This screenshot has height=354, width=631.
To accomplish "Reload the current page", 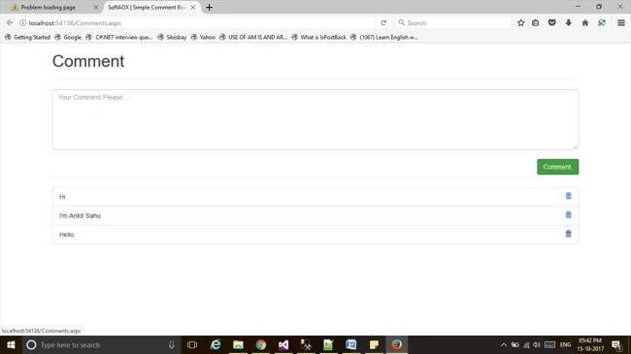I will pyautogui.click(x=383, y=23).
